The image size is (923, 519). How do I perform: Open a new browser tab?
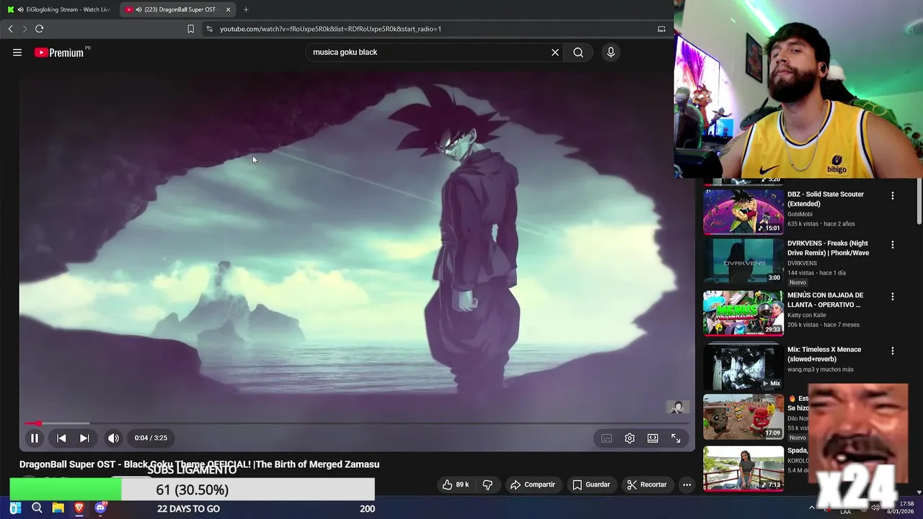coord(246,9)
